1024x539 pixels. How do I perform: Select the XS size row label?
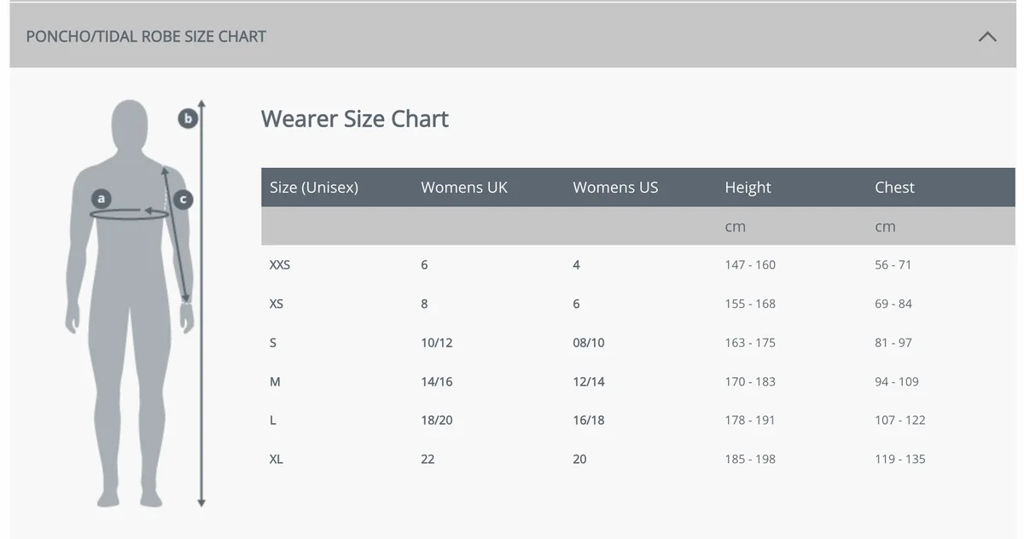click(x=276, y=304)
